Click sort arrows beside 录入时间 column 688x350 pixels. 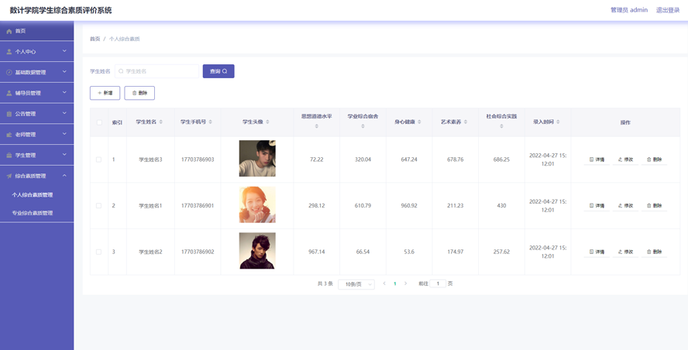point(558,122)
